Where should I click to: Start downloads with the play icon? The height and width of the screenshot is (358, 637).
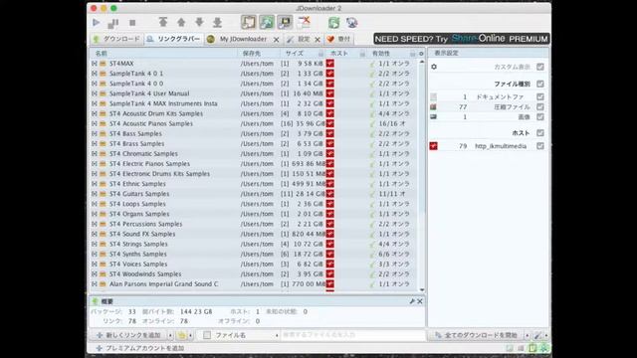(97, 23)
